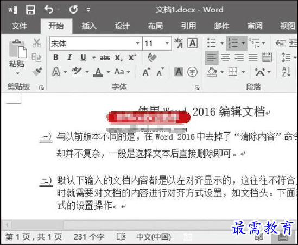
Task: Expand the font name dropdown arrow
Action: (138, 43)
